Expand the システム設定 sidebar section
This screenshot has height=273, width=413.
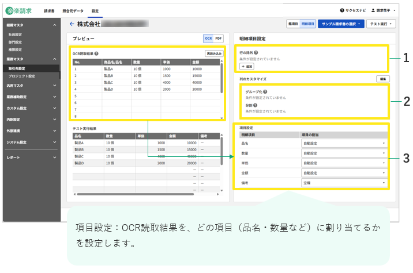[x=55, y=142]
